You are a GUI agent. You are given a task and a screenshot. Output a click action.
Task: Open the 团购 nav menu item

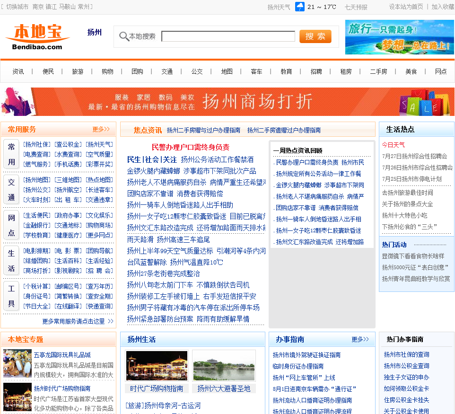[137, 71]
